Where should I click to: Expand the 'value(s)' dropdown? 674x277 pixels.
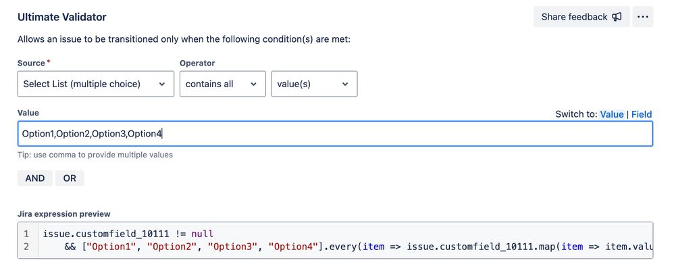[x=314, y=84]
